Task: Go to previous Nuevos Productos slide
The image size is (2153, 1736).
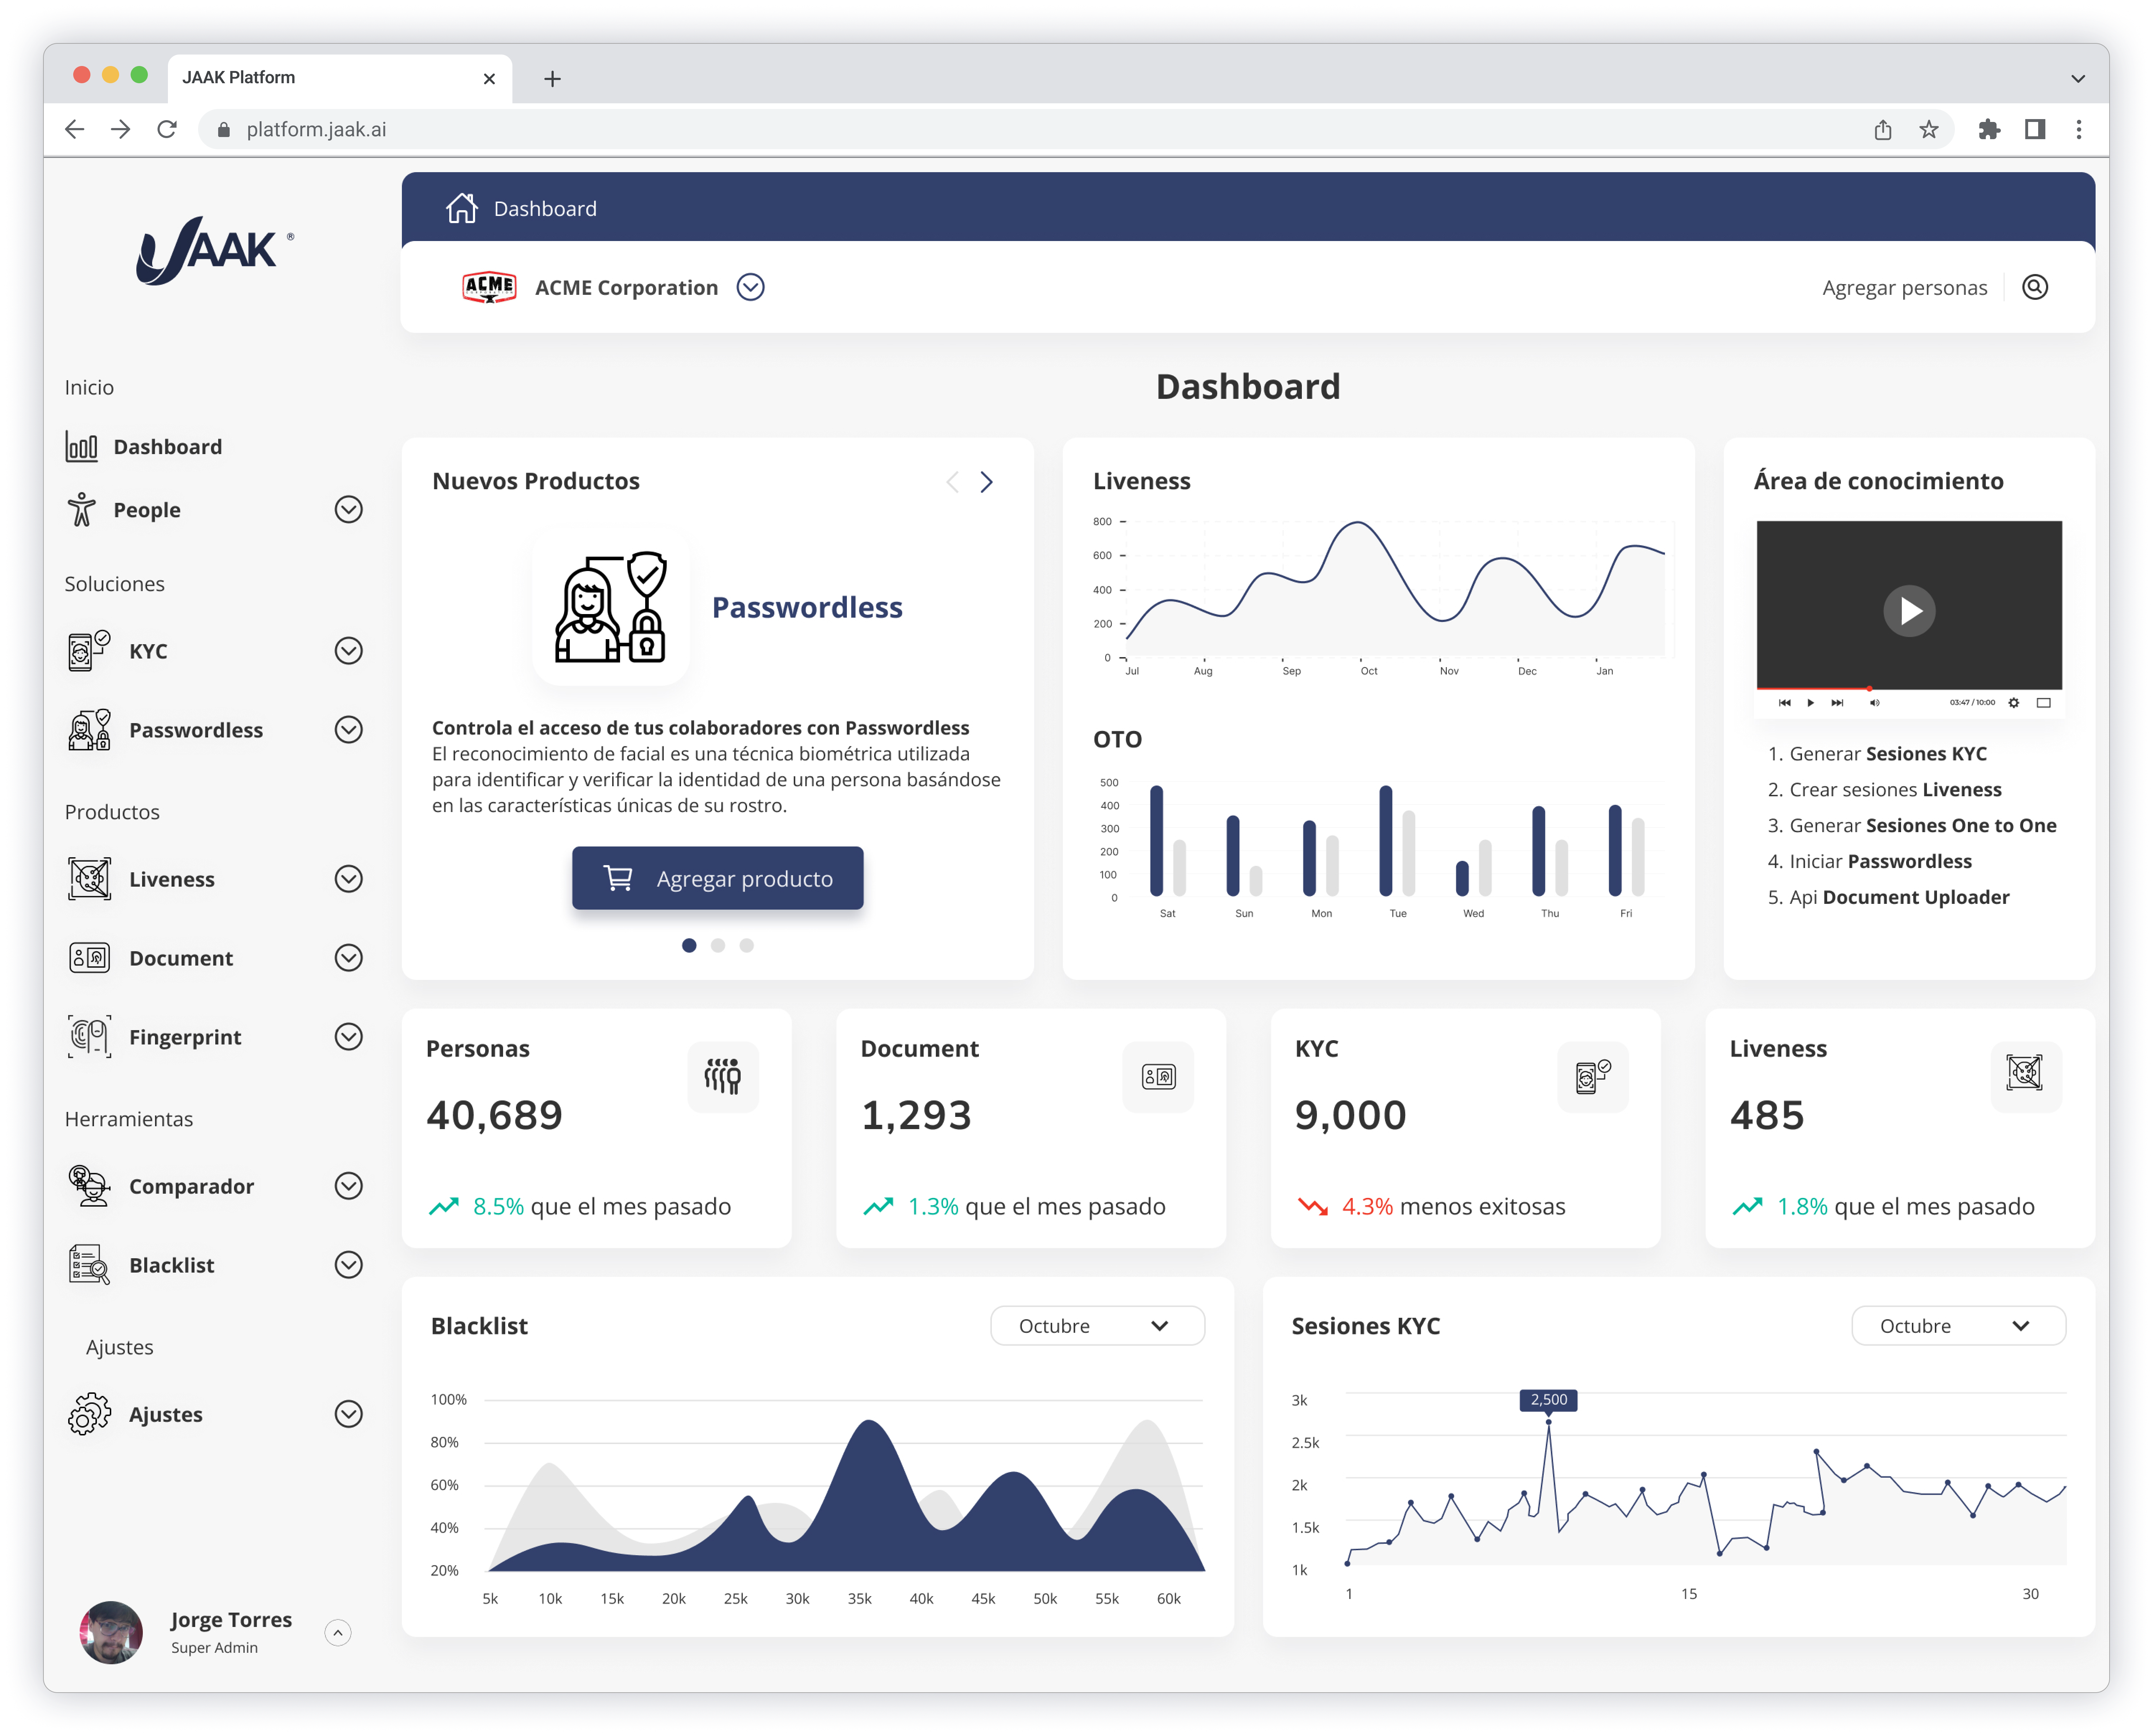Action: coord(952,482)
